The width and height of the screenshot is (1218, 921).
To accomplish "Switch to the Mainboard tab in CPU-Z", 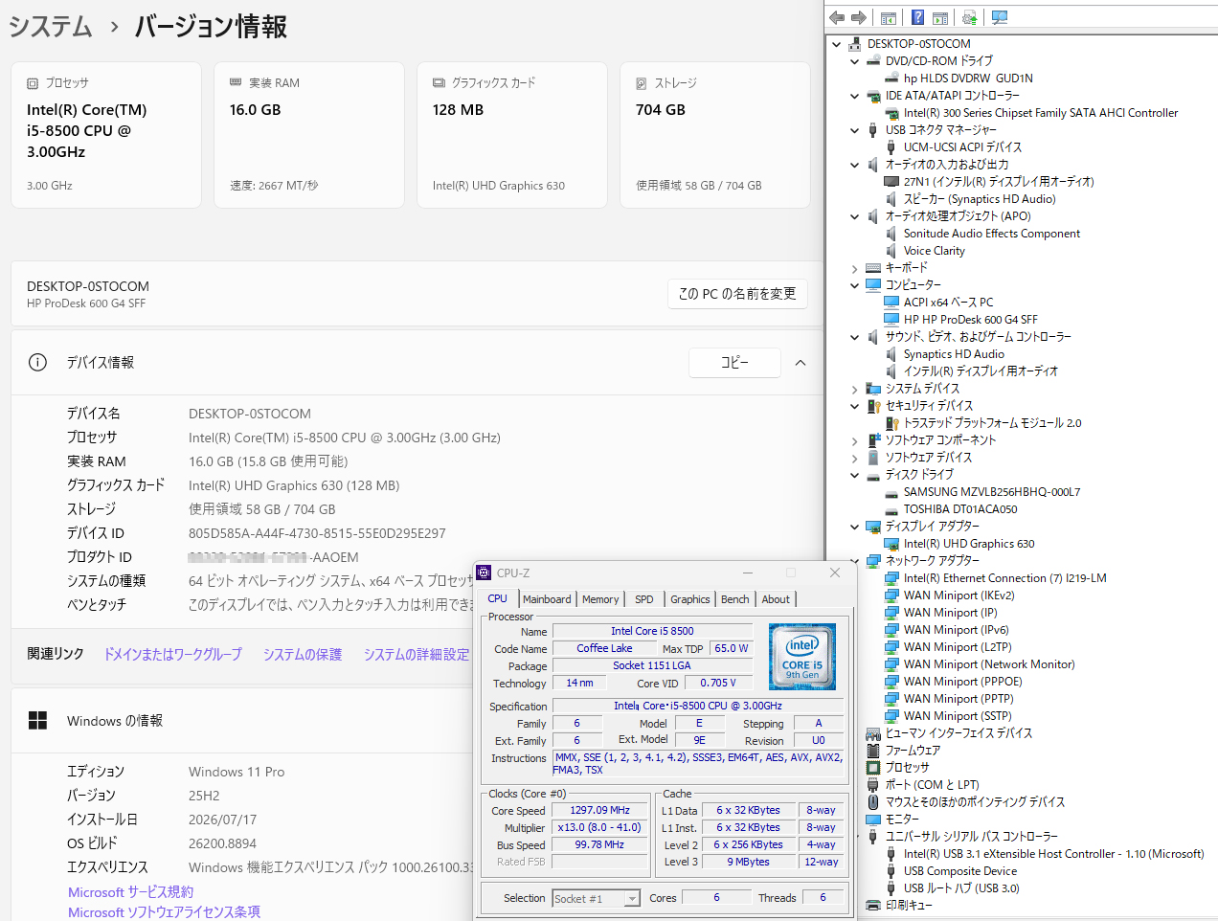I will point(547,599).
